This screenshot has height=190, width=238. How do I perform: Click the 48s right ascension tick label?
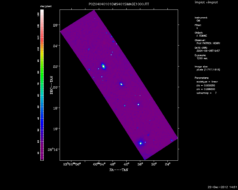[113, 164]
